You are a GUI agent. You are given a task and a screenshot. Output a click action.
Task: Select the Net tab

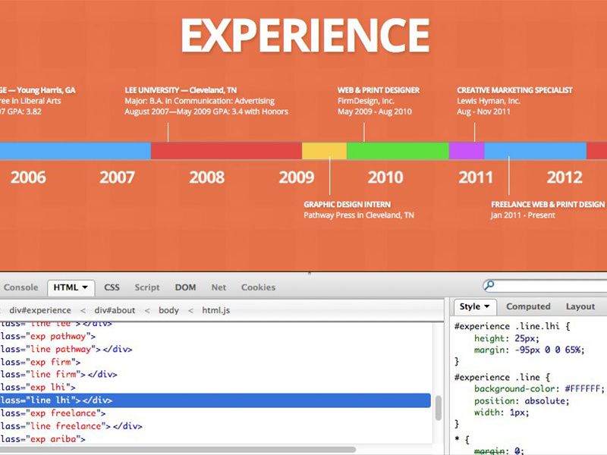219,287
